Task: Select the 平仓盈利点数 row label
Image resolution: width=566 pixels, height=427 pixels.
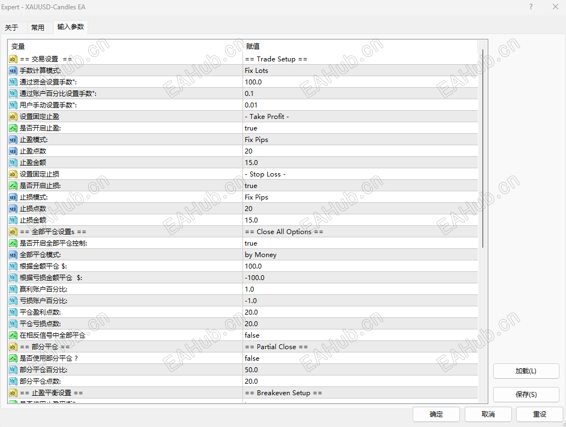Action: tap(40, 312)
